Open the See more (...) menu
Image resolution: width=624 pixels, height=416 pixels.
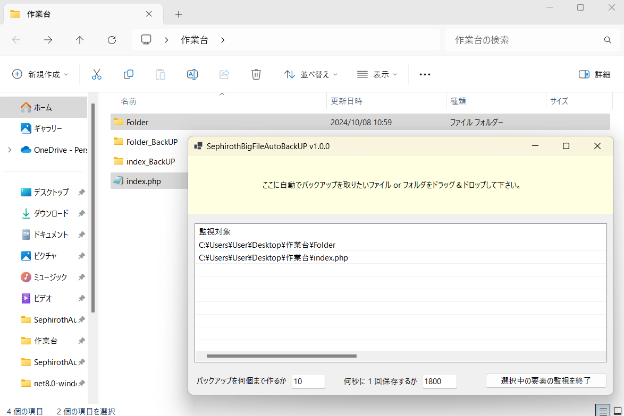pos(424,74)
